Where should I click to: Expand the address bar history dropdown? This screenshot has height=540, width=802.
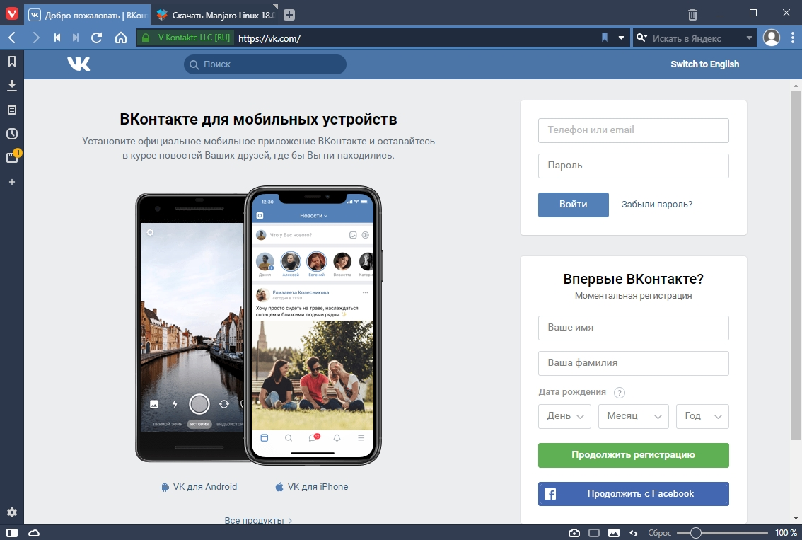coord(621,38)
